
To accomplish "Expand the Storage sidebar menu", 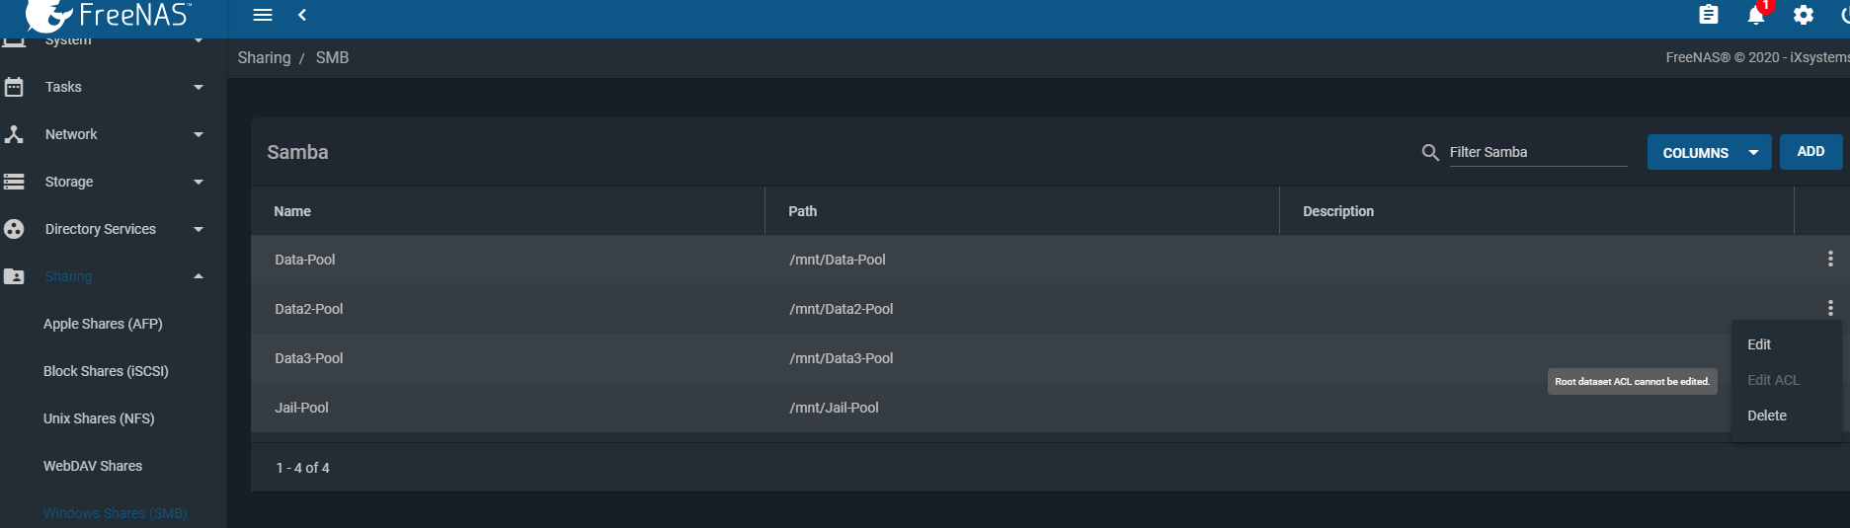I will (x=107, y=182).
